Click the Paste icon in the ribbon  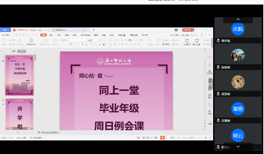pos(4,41)
